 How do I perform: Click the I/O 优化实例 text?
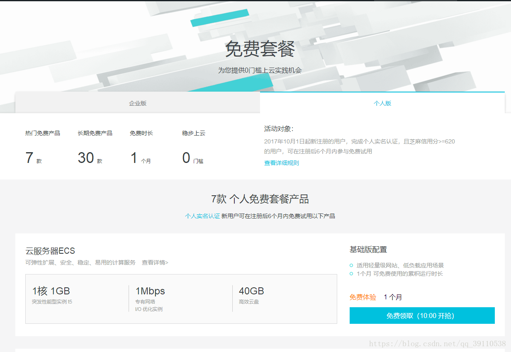click(x=149, y=309)
